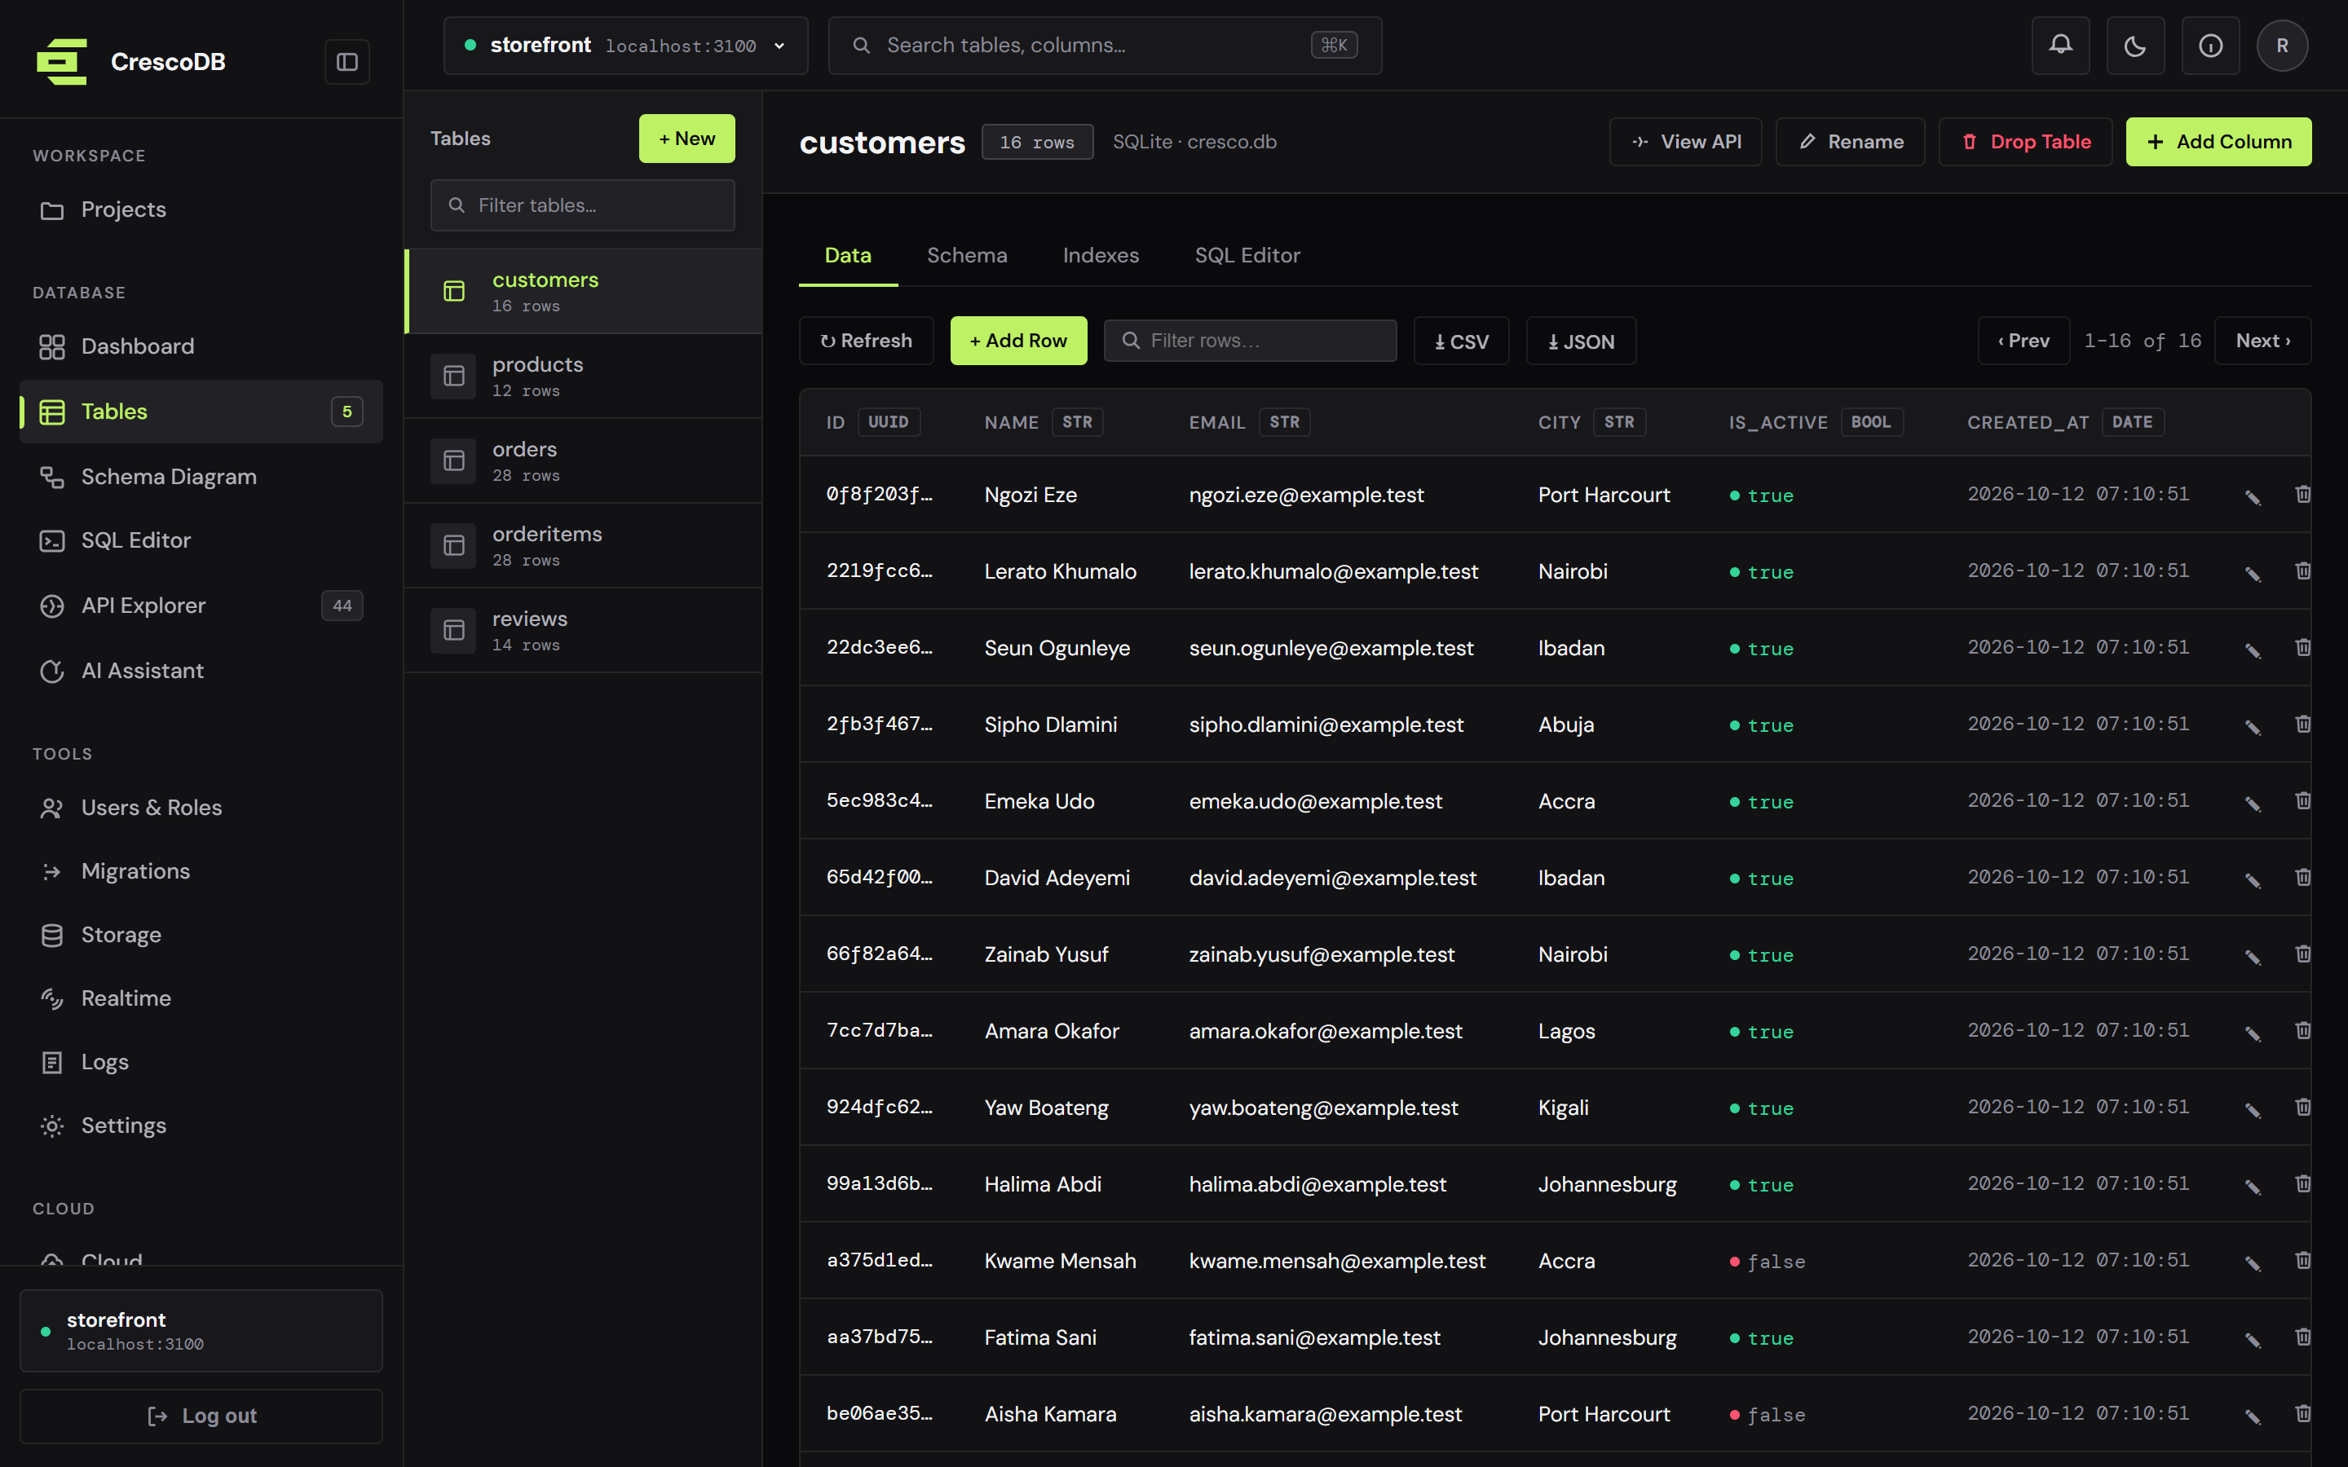This screenshot has width=2348, height=1467.
Task: Select the orderitems table
Action: point(583,545)
